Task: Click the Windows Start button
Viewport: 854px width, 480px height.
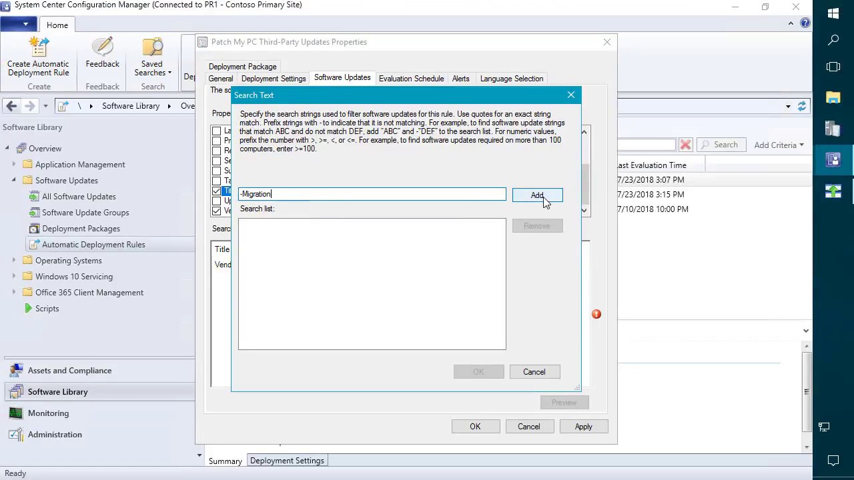Action: (833, 13)
